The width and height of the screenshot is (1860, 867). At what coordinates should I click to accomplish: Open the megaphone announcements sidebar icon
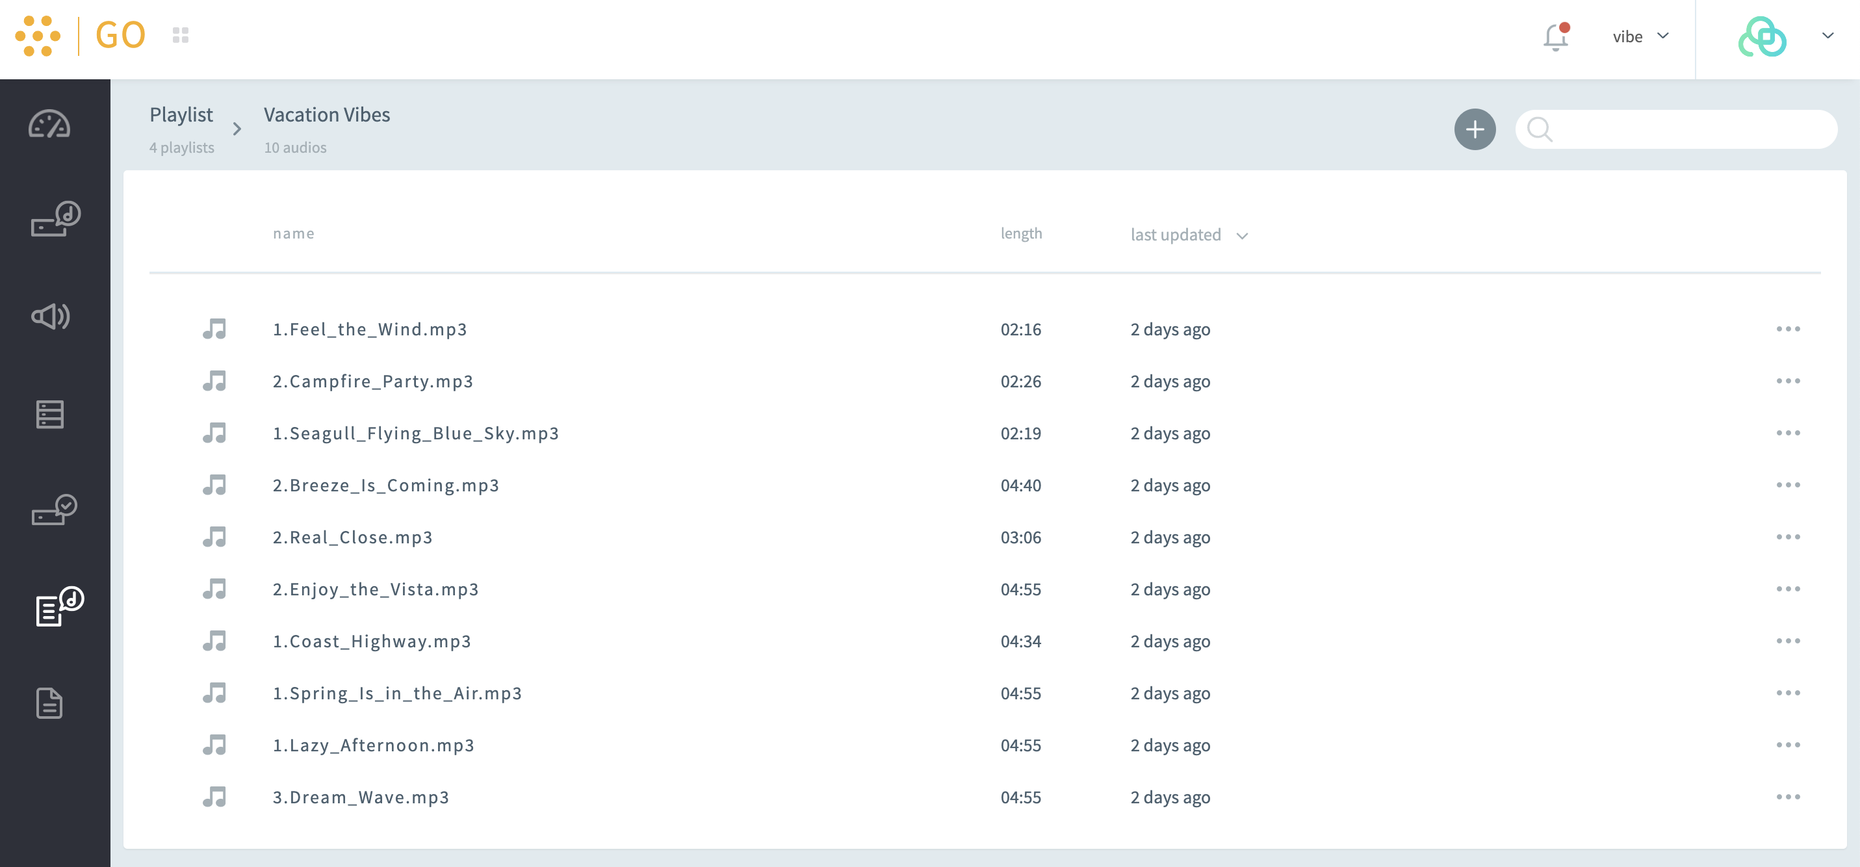51,317
